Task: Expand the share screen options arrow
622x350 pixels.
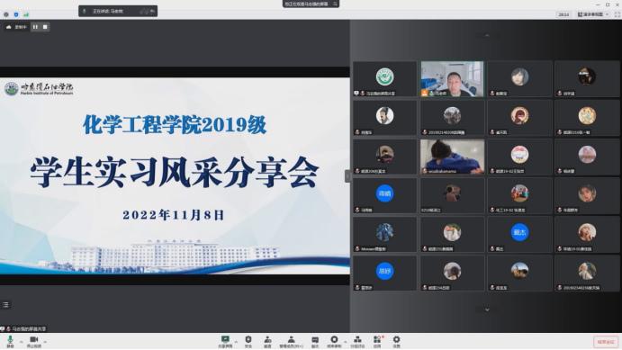Action: 236,342
